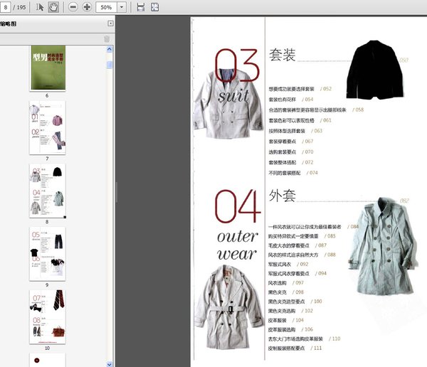This screenshot has height=367, width=427.
Task: Activate the Hand pan tool
Action: click(53, 7)
